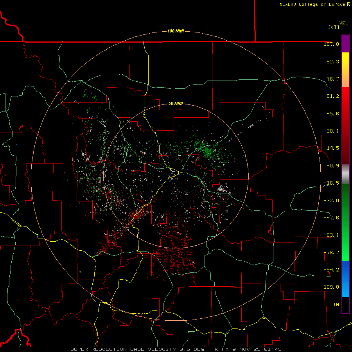Image resolution: width=352 pixels, height=352 pixels.
Task: Click the TH legend label
Action: (x=336, y=304)
